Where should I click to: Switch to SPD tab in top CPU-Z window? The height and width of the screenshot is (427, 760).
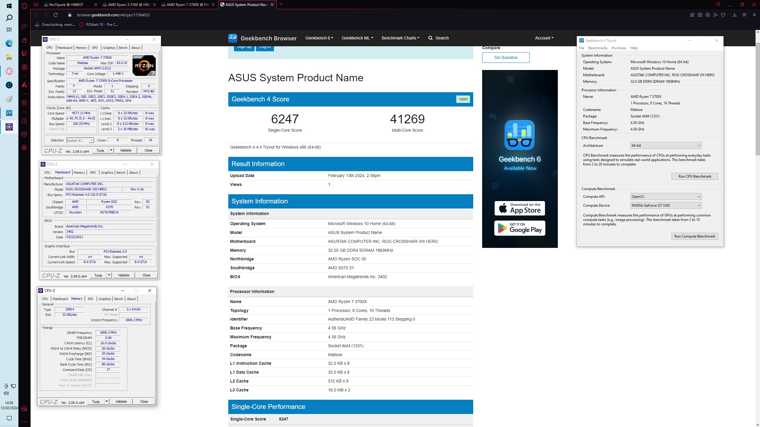click(95, 48)
